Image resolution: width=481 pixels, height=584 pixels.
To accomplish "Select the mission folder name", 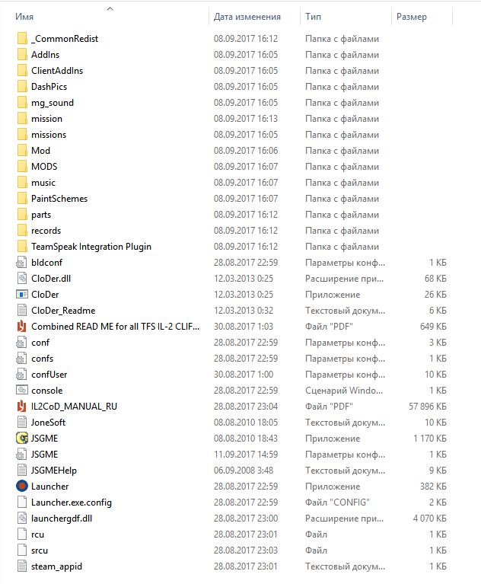I will coord(47,119).
